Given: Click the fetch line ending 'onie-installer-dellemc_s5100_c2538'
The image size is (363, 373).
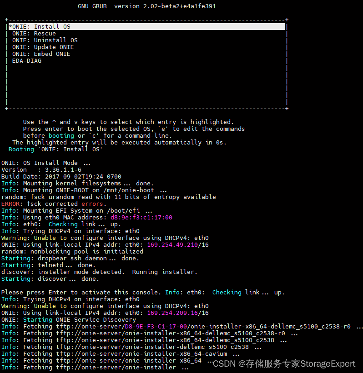Looking at the screenshot, I should tap(131, 347).
